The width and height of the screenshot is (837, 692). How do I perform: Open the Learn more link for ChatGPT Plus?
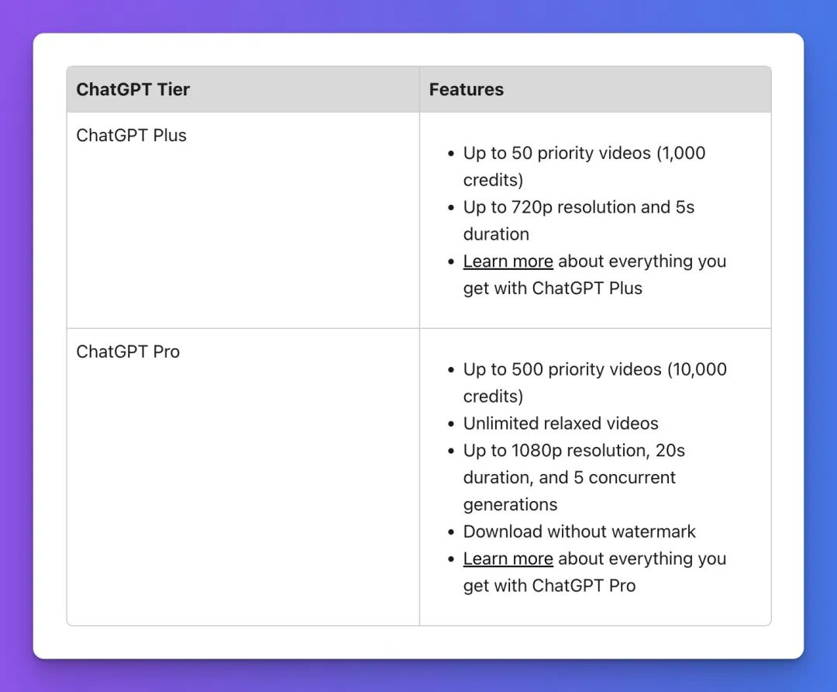click(508, 261)
